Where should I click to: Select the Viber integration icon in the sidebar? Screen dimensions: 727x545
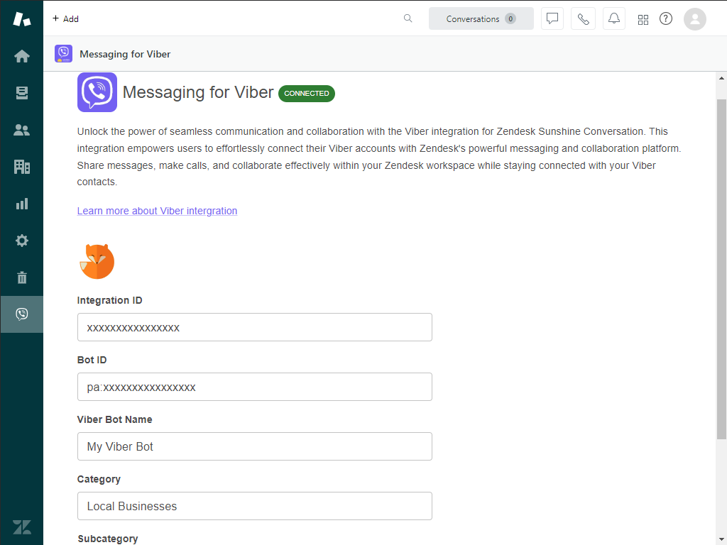pyautogui.click(x=21, y=314)
